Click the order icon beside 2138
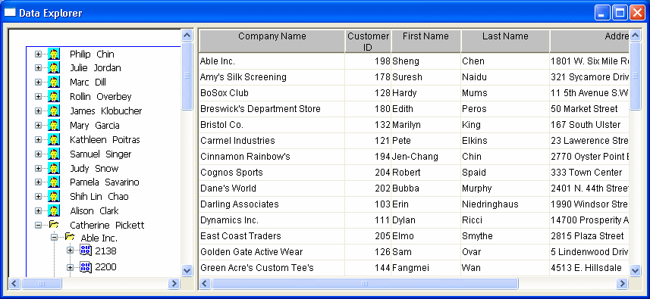 point(86,251)
